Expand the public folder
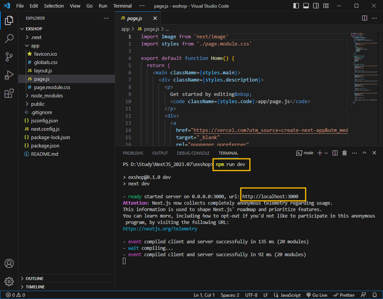Viewport: 383px width, 299px height. pos(66,104)
